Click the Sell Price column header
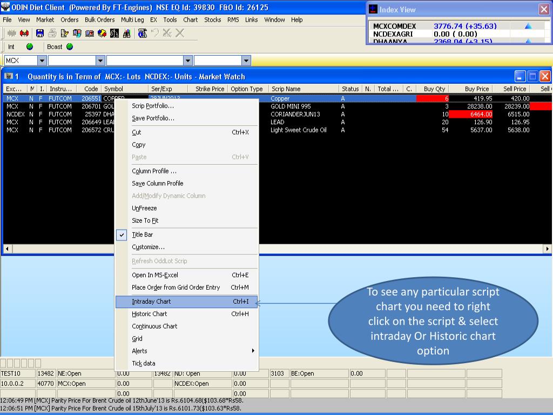The width and height of the screenshot is (553, 415). point(511,89)
